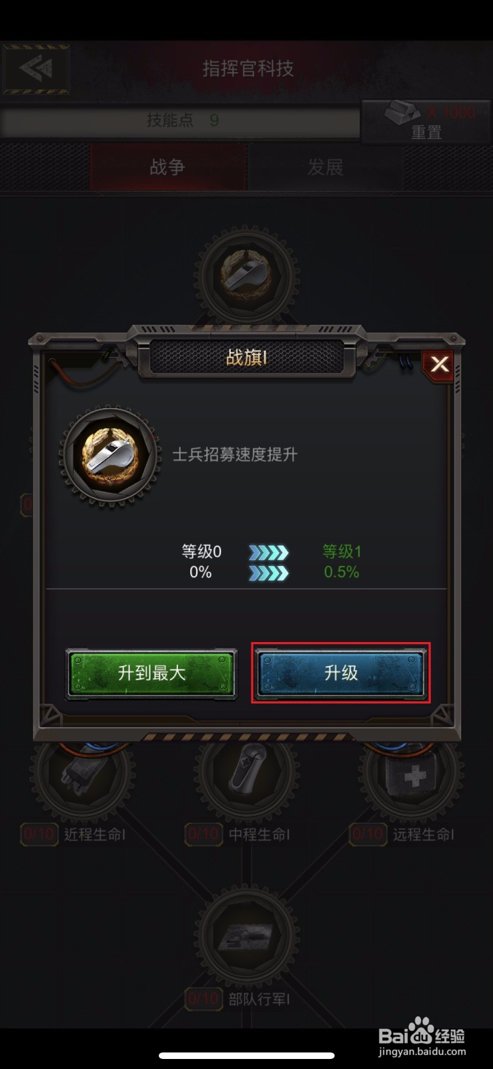
Task: Click the 技能点 points bar
Action: click(x=180, y=121)
